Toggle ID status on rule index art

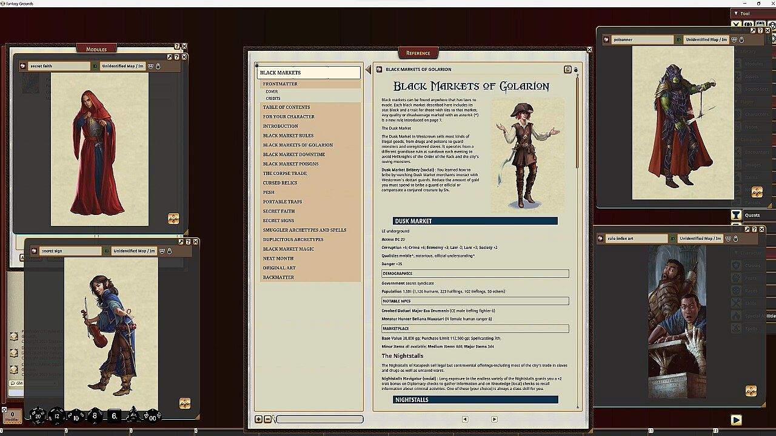673,239
